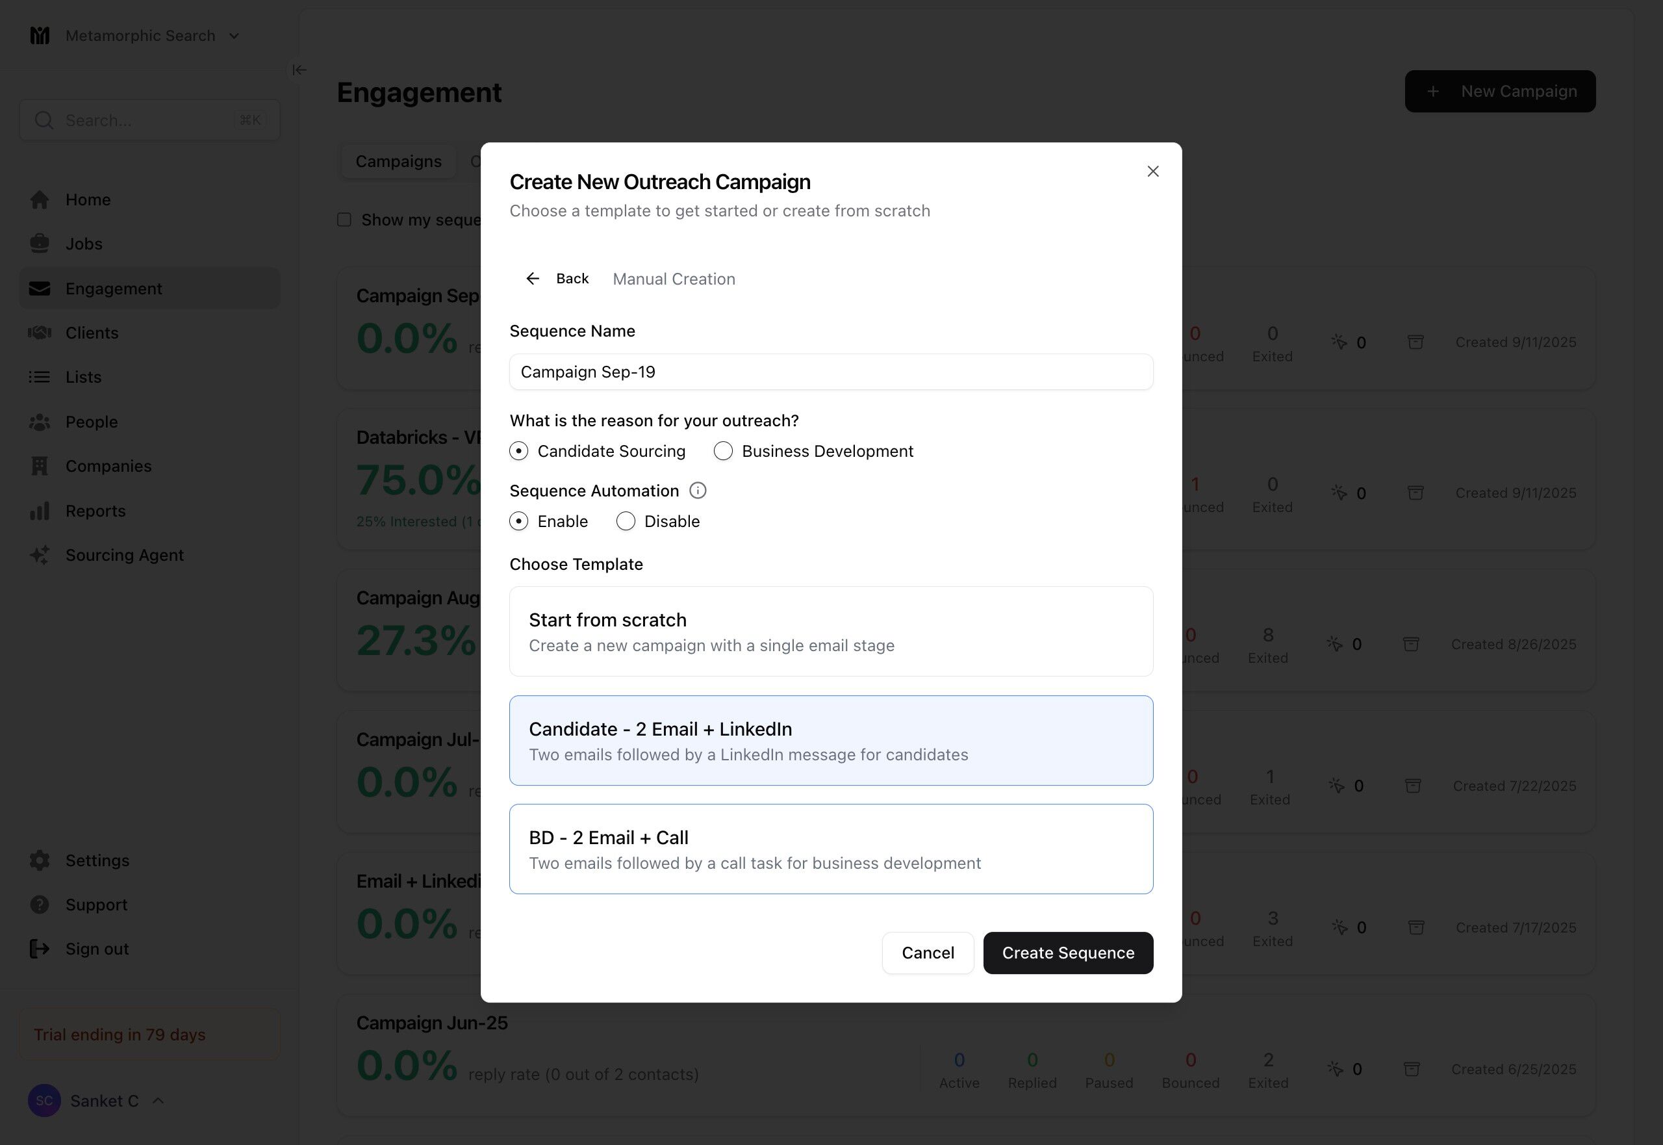Screen dimensions: 1663x1145
Task: Click the Settings gear icon
Action: click(x=40, y=860)
